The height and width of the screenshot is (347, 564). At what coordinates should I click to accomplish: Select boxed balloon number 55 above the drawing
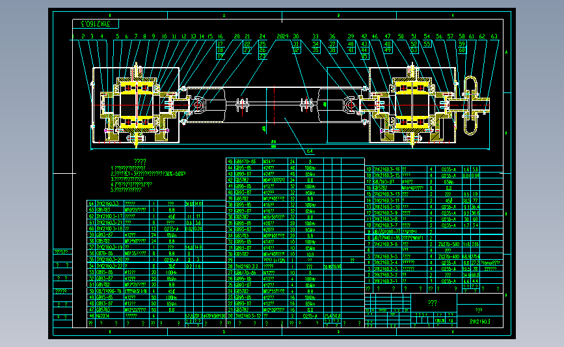(427, 44)
